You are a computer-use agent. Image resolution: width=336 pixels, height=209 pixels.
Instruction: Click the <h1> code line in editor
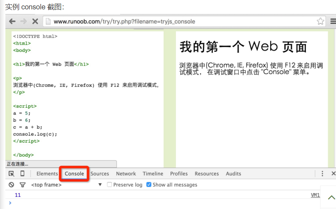tap(51, 64)
